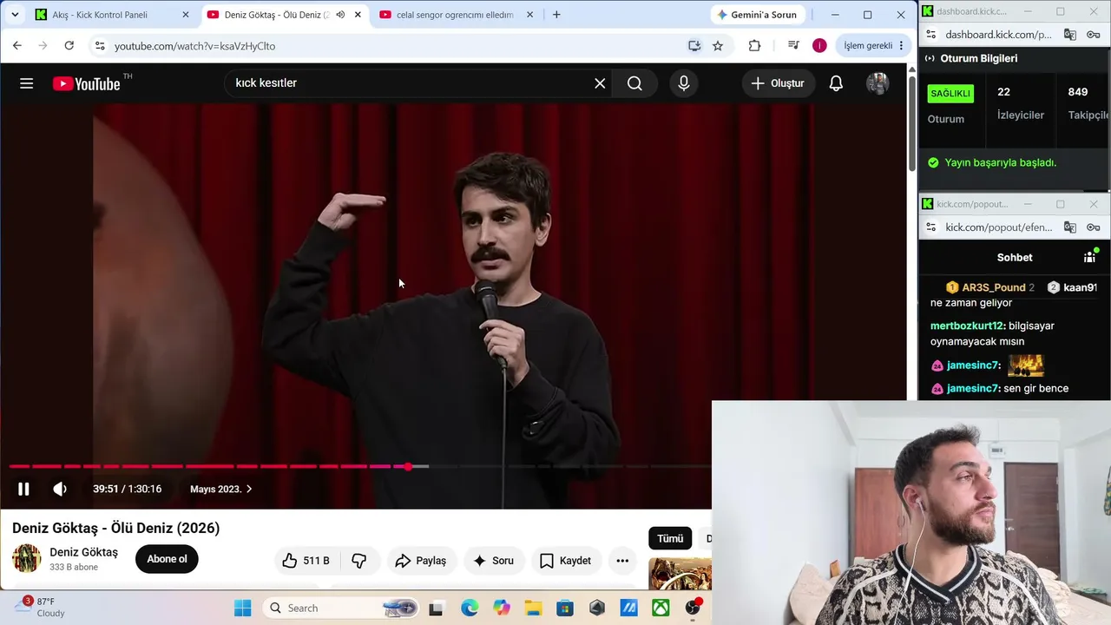Viewport: 1111px width, 625px height.
Task: Bookmark this page with the star
Action: click(718, 46)
